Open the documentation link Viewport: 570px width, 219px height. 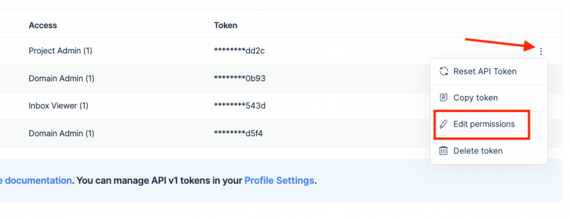click(x=36, y=181)
